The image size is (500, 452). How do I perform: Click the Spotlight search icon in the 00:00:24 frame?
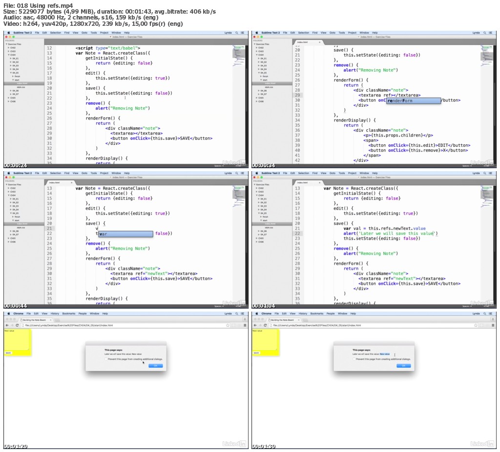[237, 33]
